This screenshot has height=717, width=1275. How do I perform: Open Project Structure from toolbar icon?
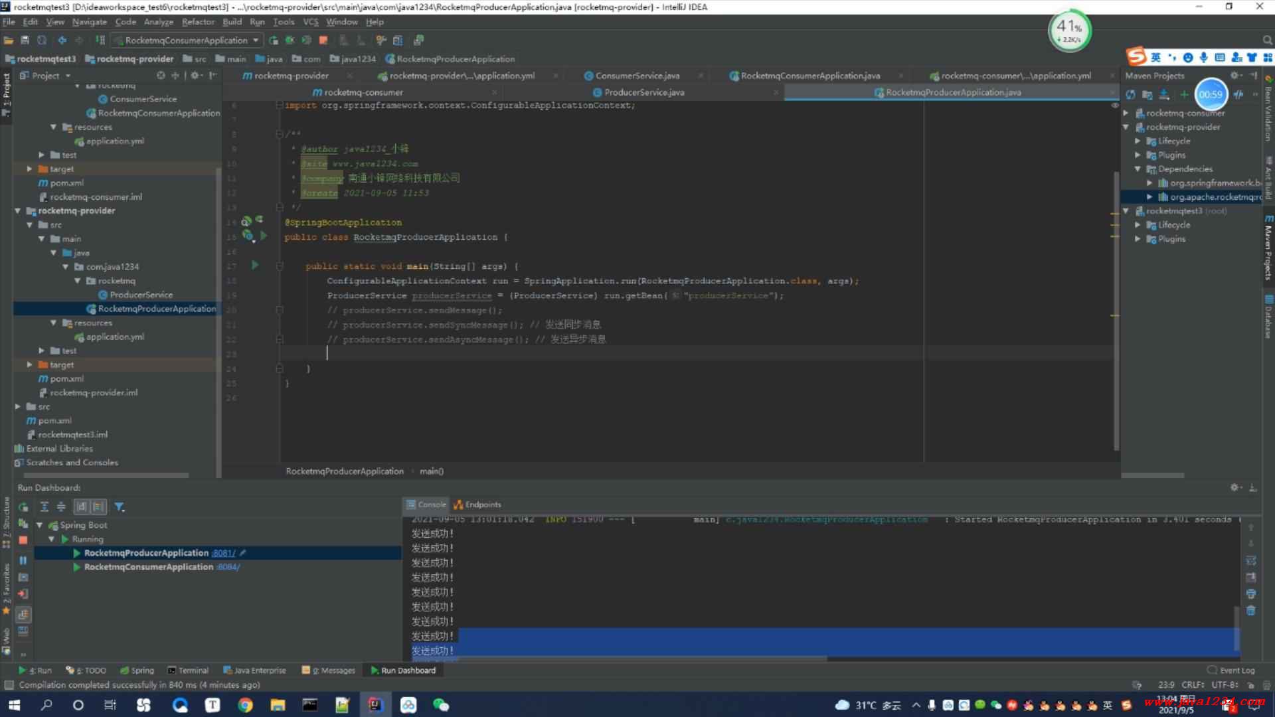point(398,40)
